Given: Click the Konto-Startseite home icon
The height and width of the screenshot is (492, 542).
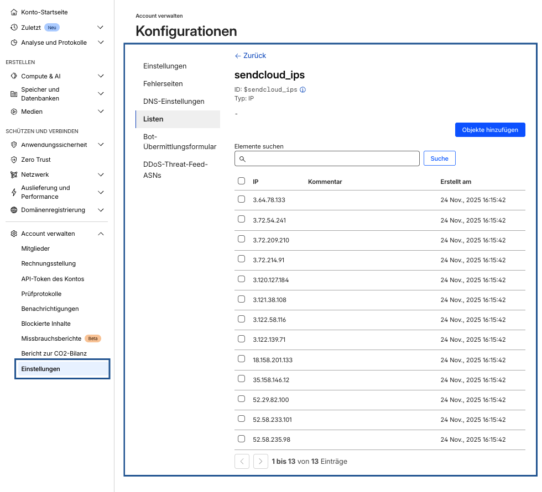Looking at the screenshot, I should pos(14,12).
